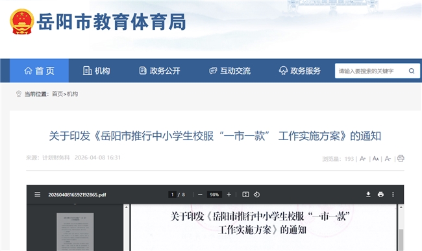Reset font size with AA icon
The width and height of the screenshot is (422, 251).
(x=375, y=158)
